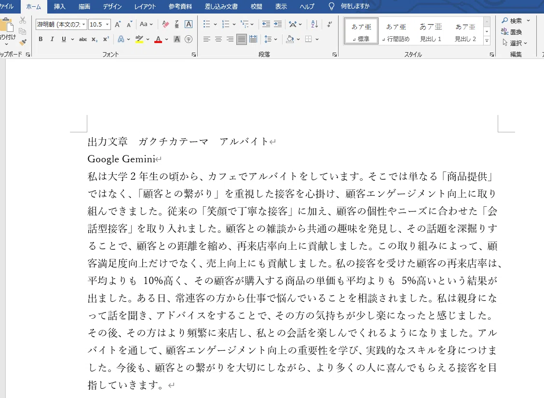Image resolution: width=544 pixels, height=398 pixels.
Task: Click the distributed alignment icon
Action: (x=253, y=39)
